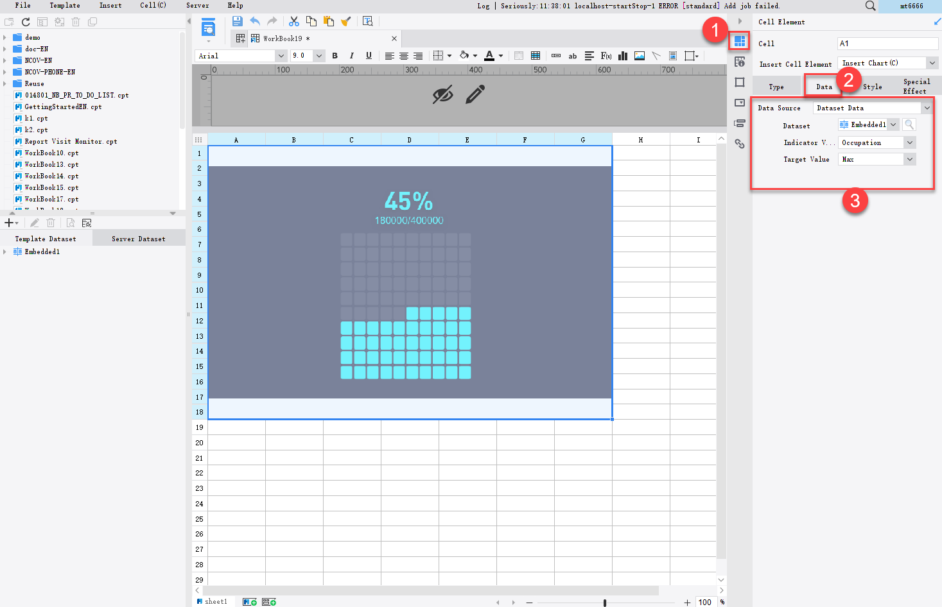Insert an image with the toolbar image icon

tap(639, 56)
